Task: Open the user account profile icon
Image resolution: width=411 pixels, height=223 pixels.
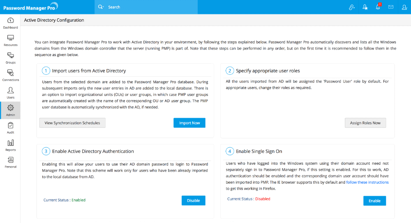Action: pos(404,7)
